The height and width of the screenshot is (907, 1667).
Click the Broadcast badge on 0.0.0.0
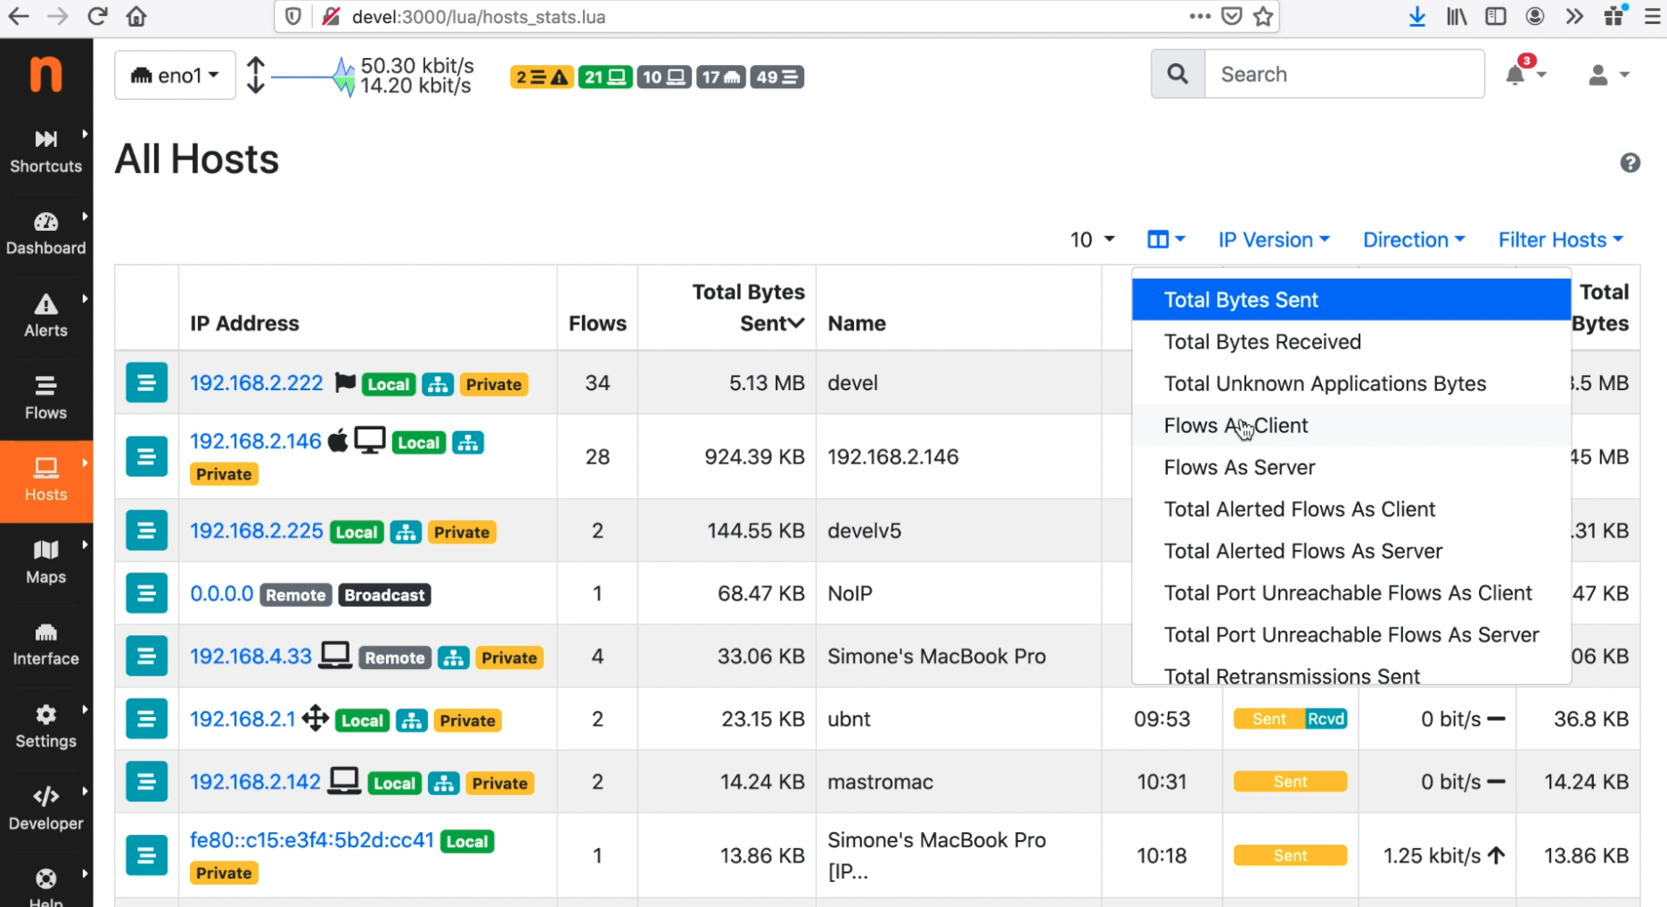point(384,595)
